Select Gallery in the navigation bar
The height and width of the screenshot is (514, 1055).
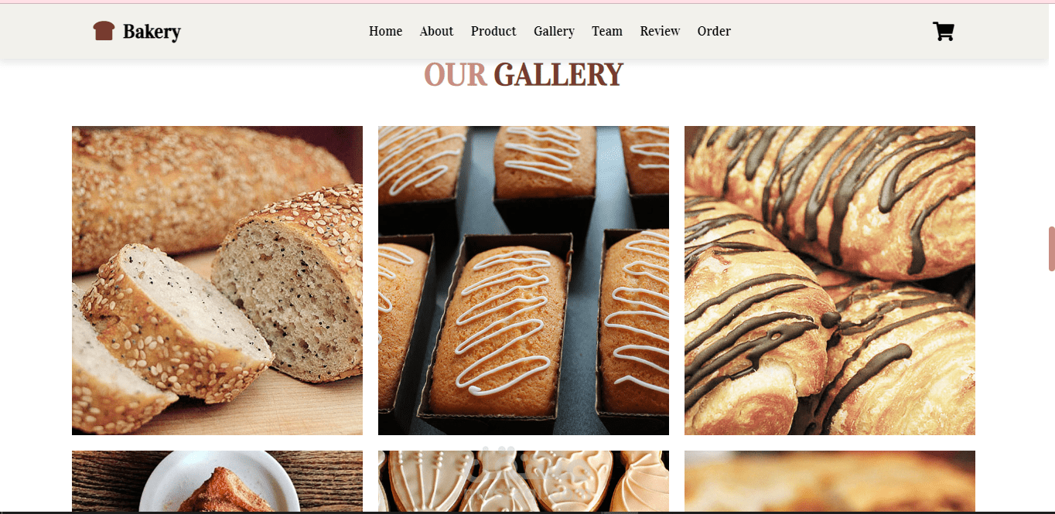554,31
